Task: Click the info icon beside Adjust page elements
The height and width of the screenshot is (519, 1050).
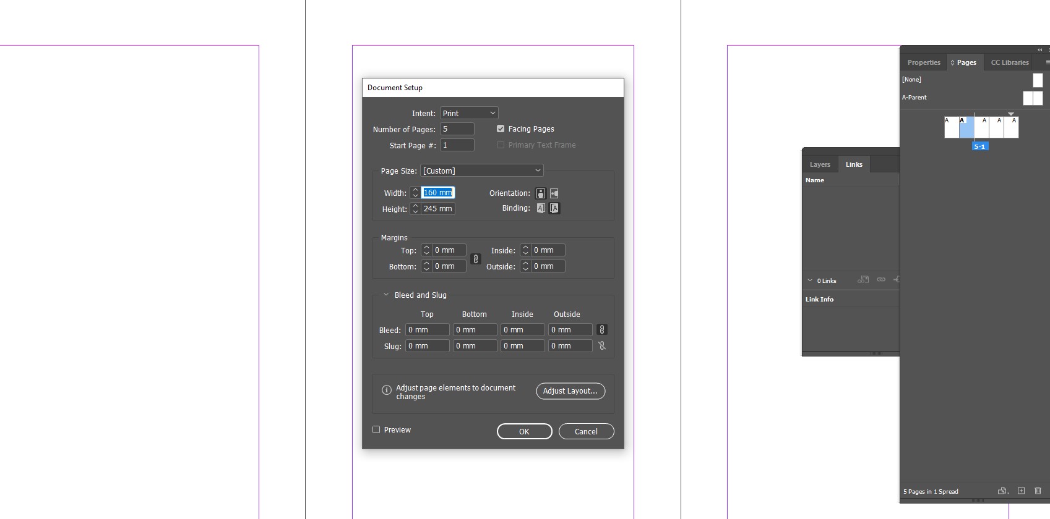Action: click(x=387, y=390)
